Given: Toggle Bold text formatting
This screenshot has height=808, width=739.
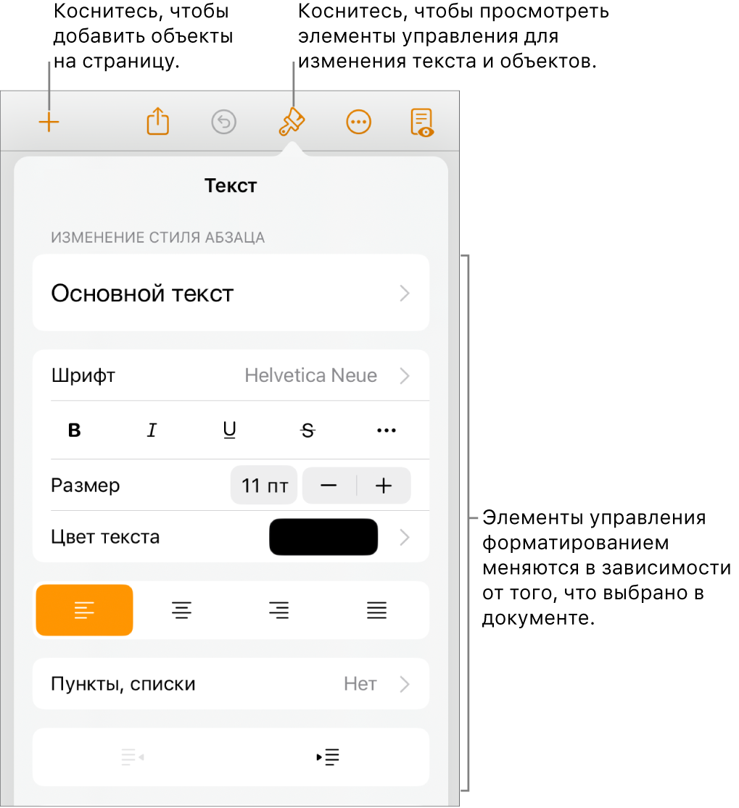Looking at the screenshot, I should (x=74, y=430).
